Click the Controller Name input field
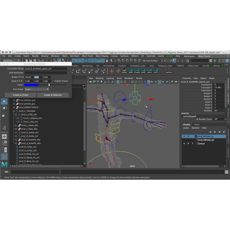 (46, 69)
